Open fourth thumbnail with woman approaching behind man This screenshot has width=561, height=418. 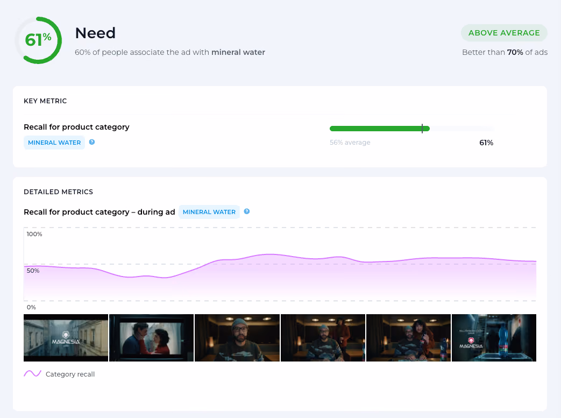coord(323,338)
